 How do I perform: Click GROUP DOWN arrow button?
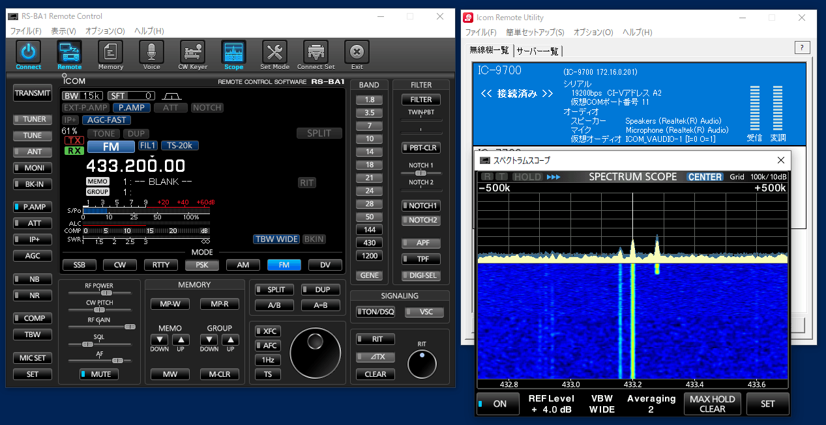[209, 340]
